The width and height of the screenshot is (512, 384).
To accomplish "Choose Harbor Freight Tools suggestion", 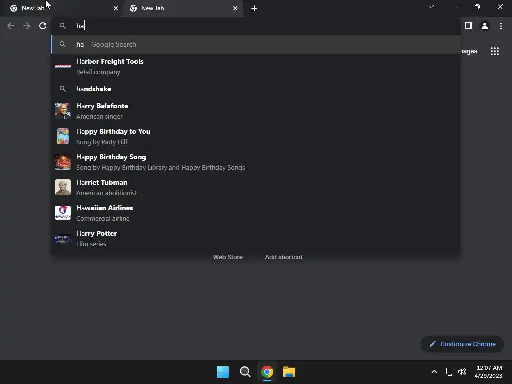I will [x=256, y=66].
